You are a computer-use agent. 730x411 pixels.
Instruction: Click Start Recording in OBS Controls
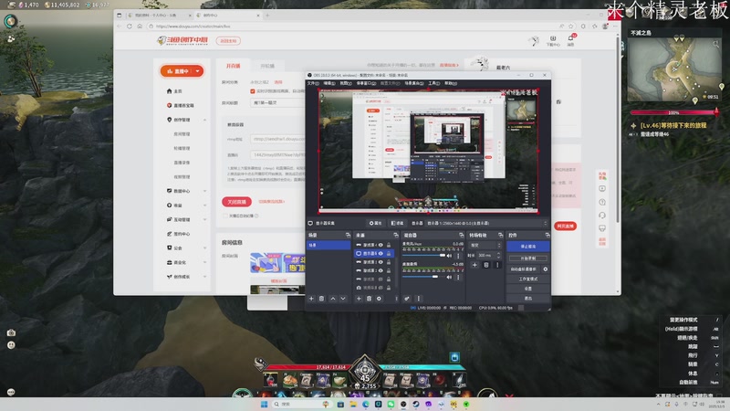(x=528, y=258)
